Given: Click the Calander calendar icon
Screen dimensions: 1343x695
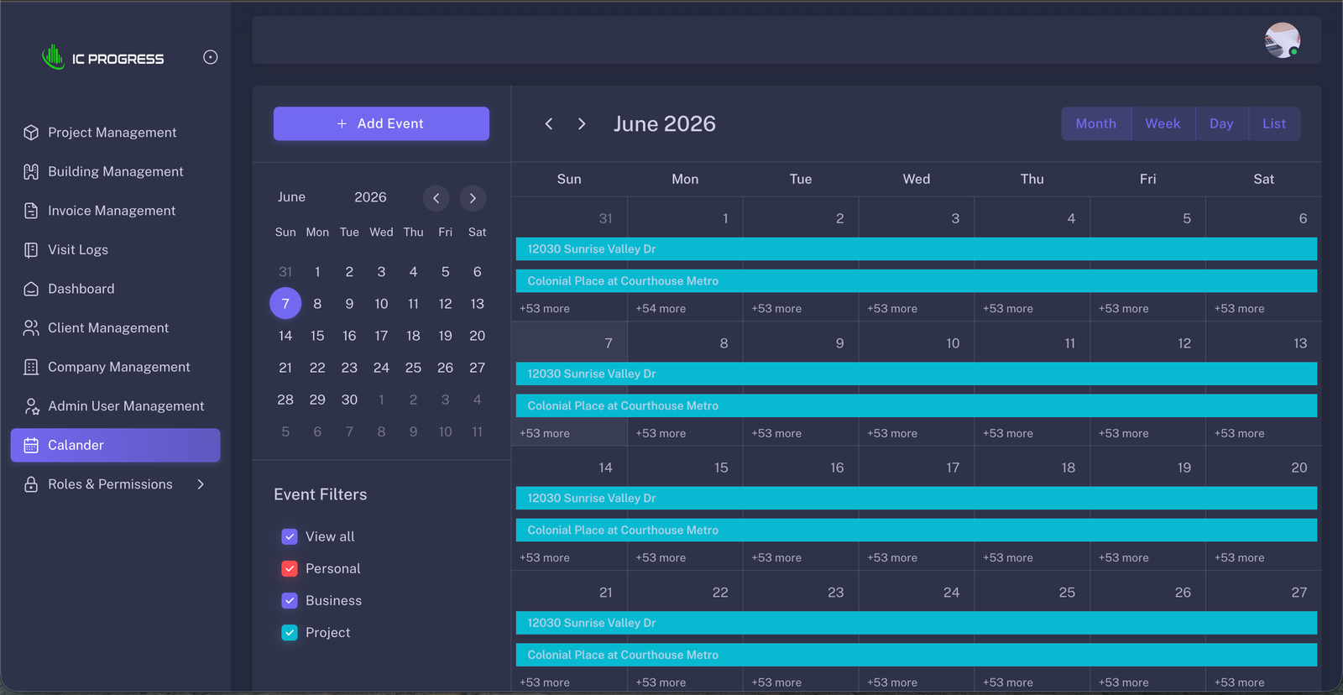Looking at the screenshot, I should click(x=31, y=446).
